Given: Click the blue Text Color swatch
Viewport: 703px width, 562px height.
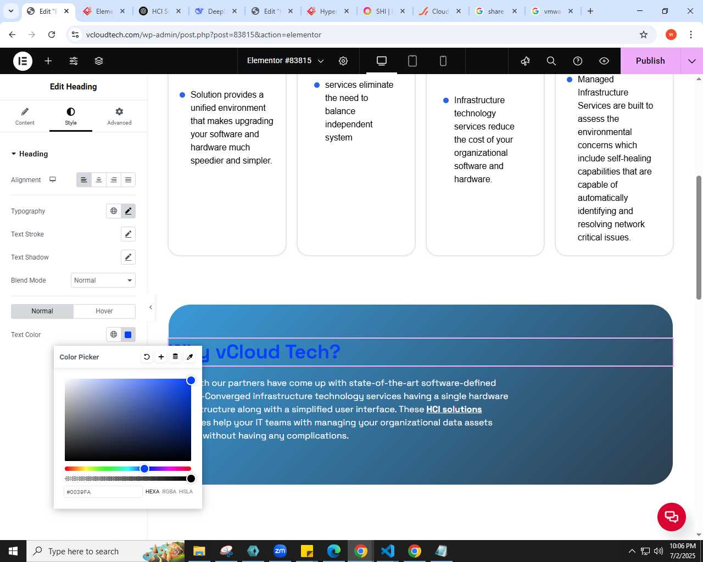Looking at the screenshot, I should pos(128,334).
